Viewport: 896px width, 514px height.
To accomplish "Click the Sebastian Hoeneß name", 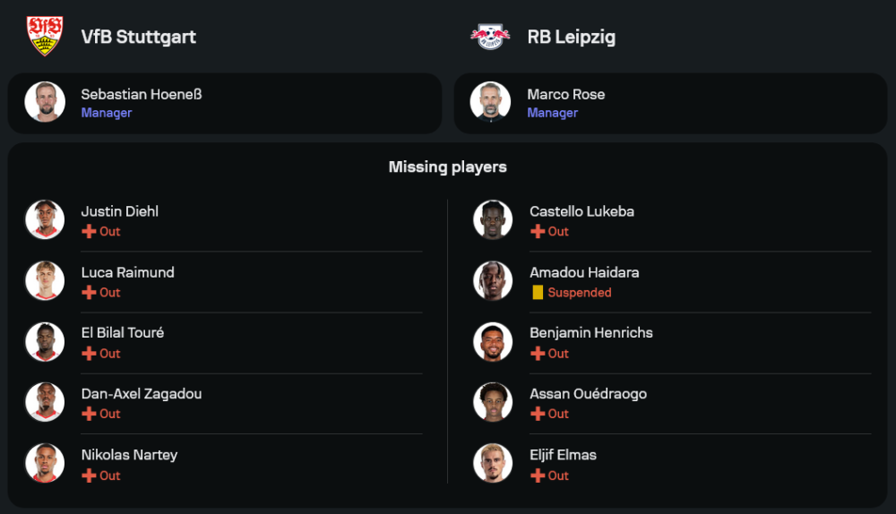I will click(x=142, y=94).
